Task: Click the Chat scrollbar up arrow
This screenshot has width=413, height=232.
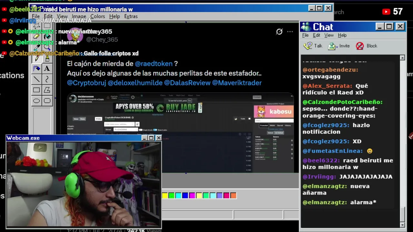Action: tap(402, 58)
